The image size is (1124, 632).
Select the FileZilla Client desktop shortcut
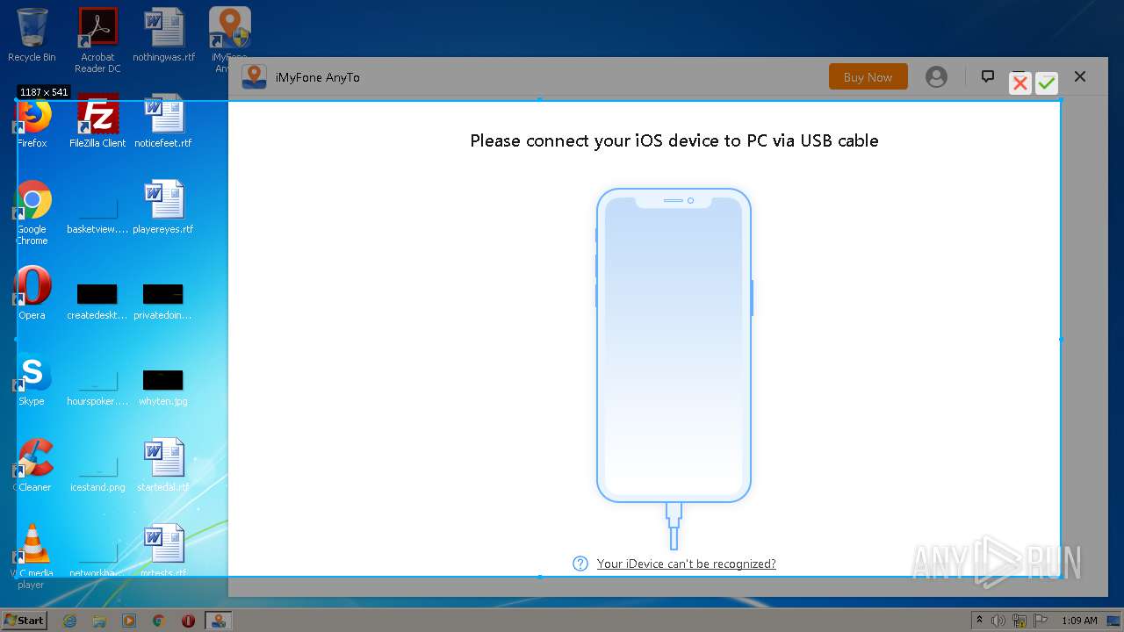pos(97,121)
